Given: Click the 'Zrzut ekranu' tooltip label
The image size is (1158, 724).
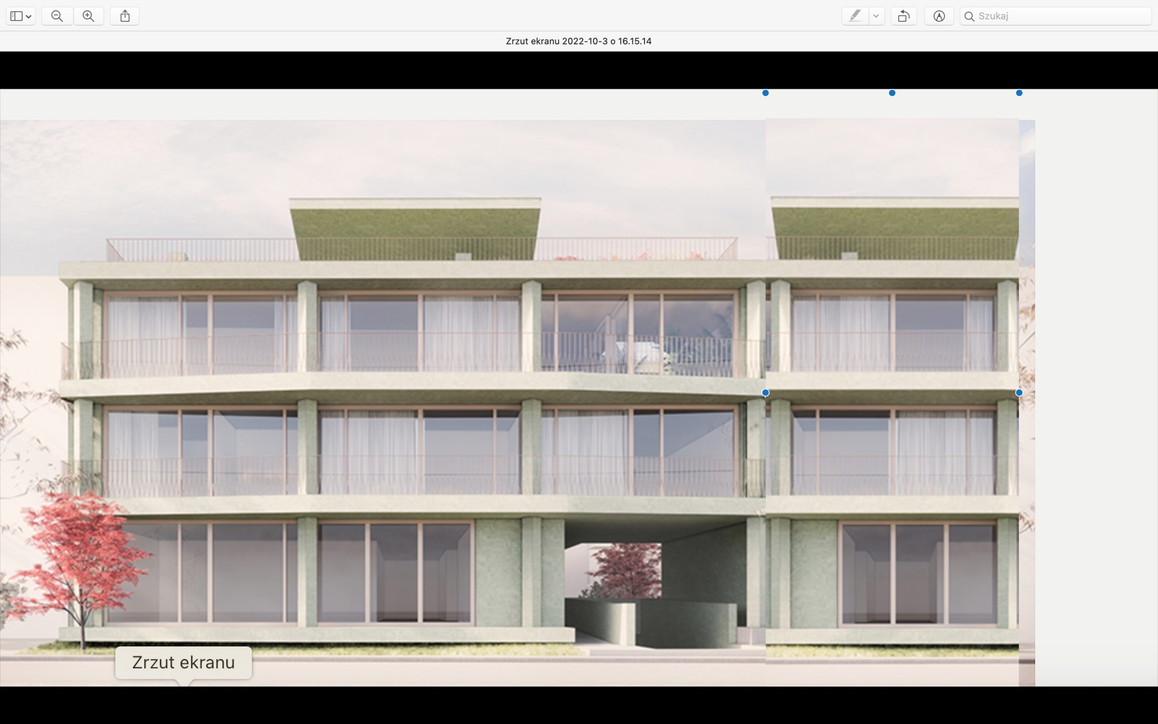Looking at the screenshot, I should 183,662.
